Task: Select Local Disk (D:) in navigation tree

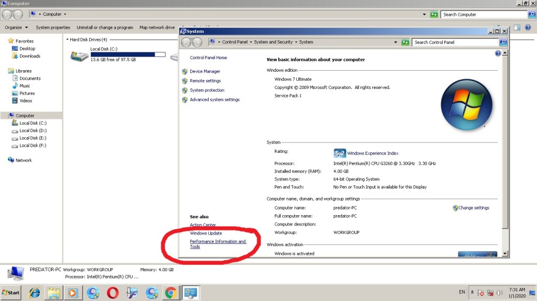Action: tap(33, 131)
